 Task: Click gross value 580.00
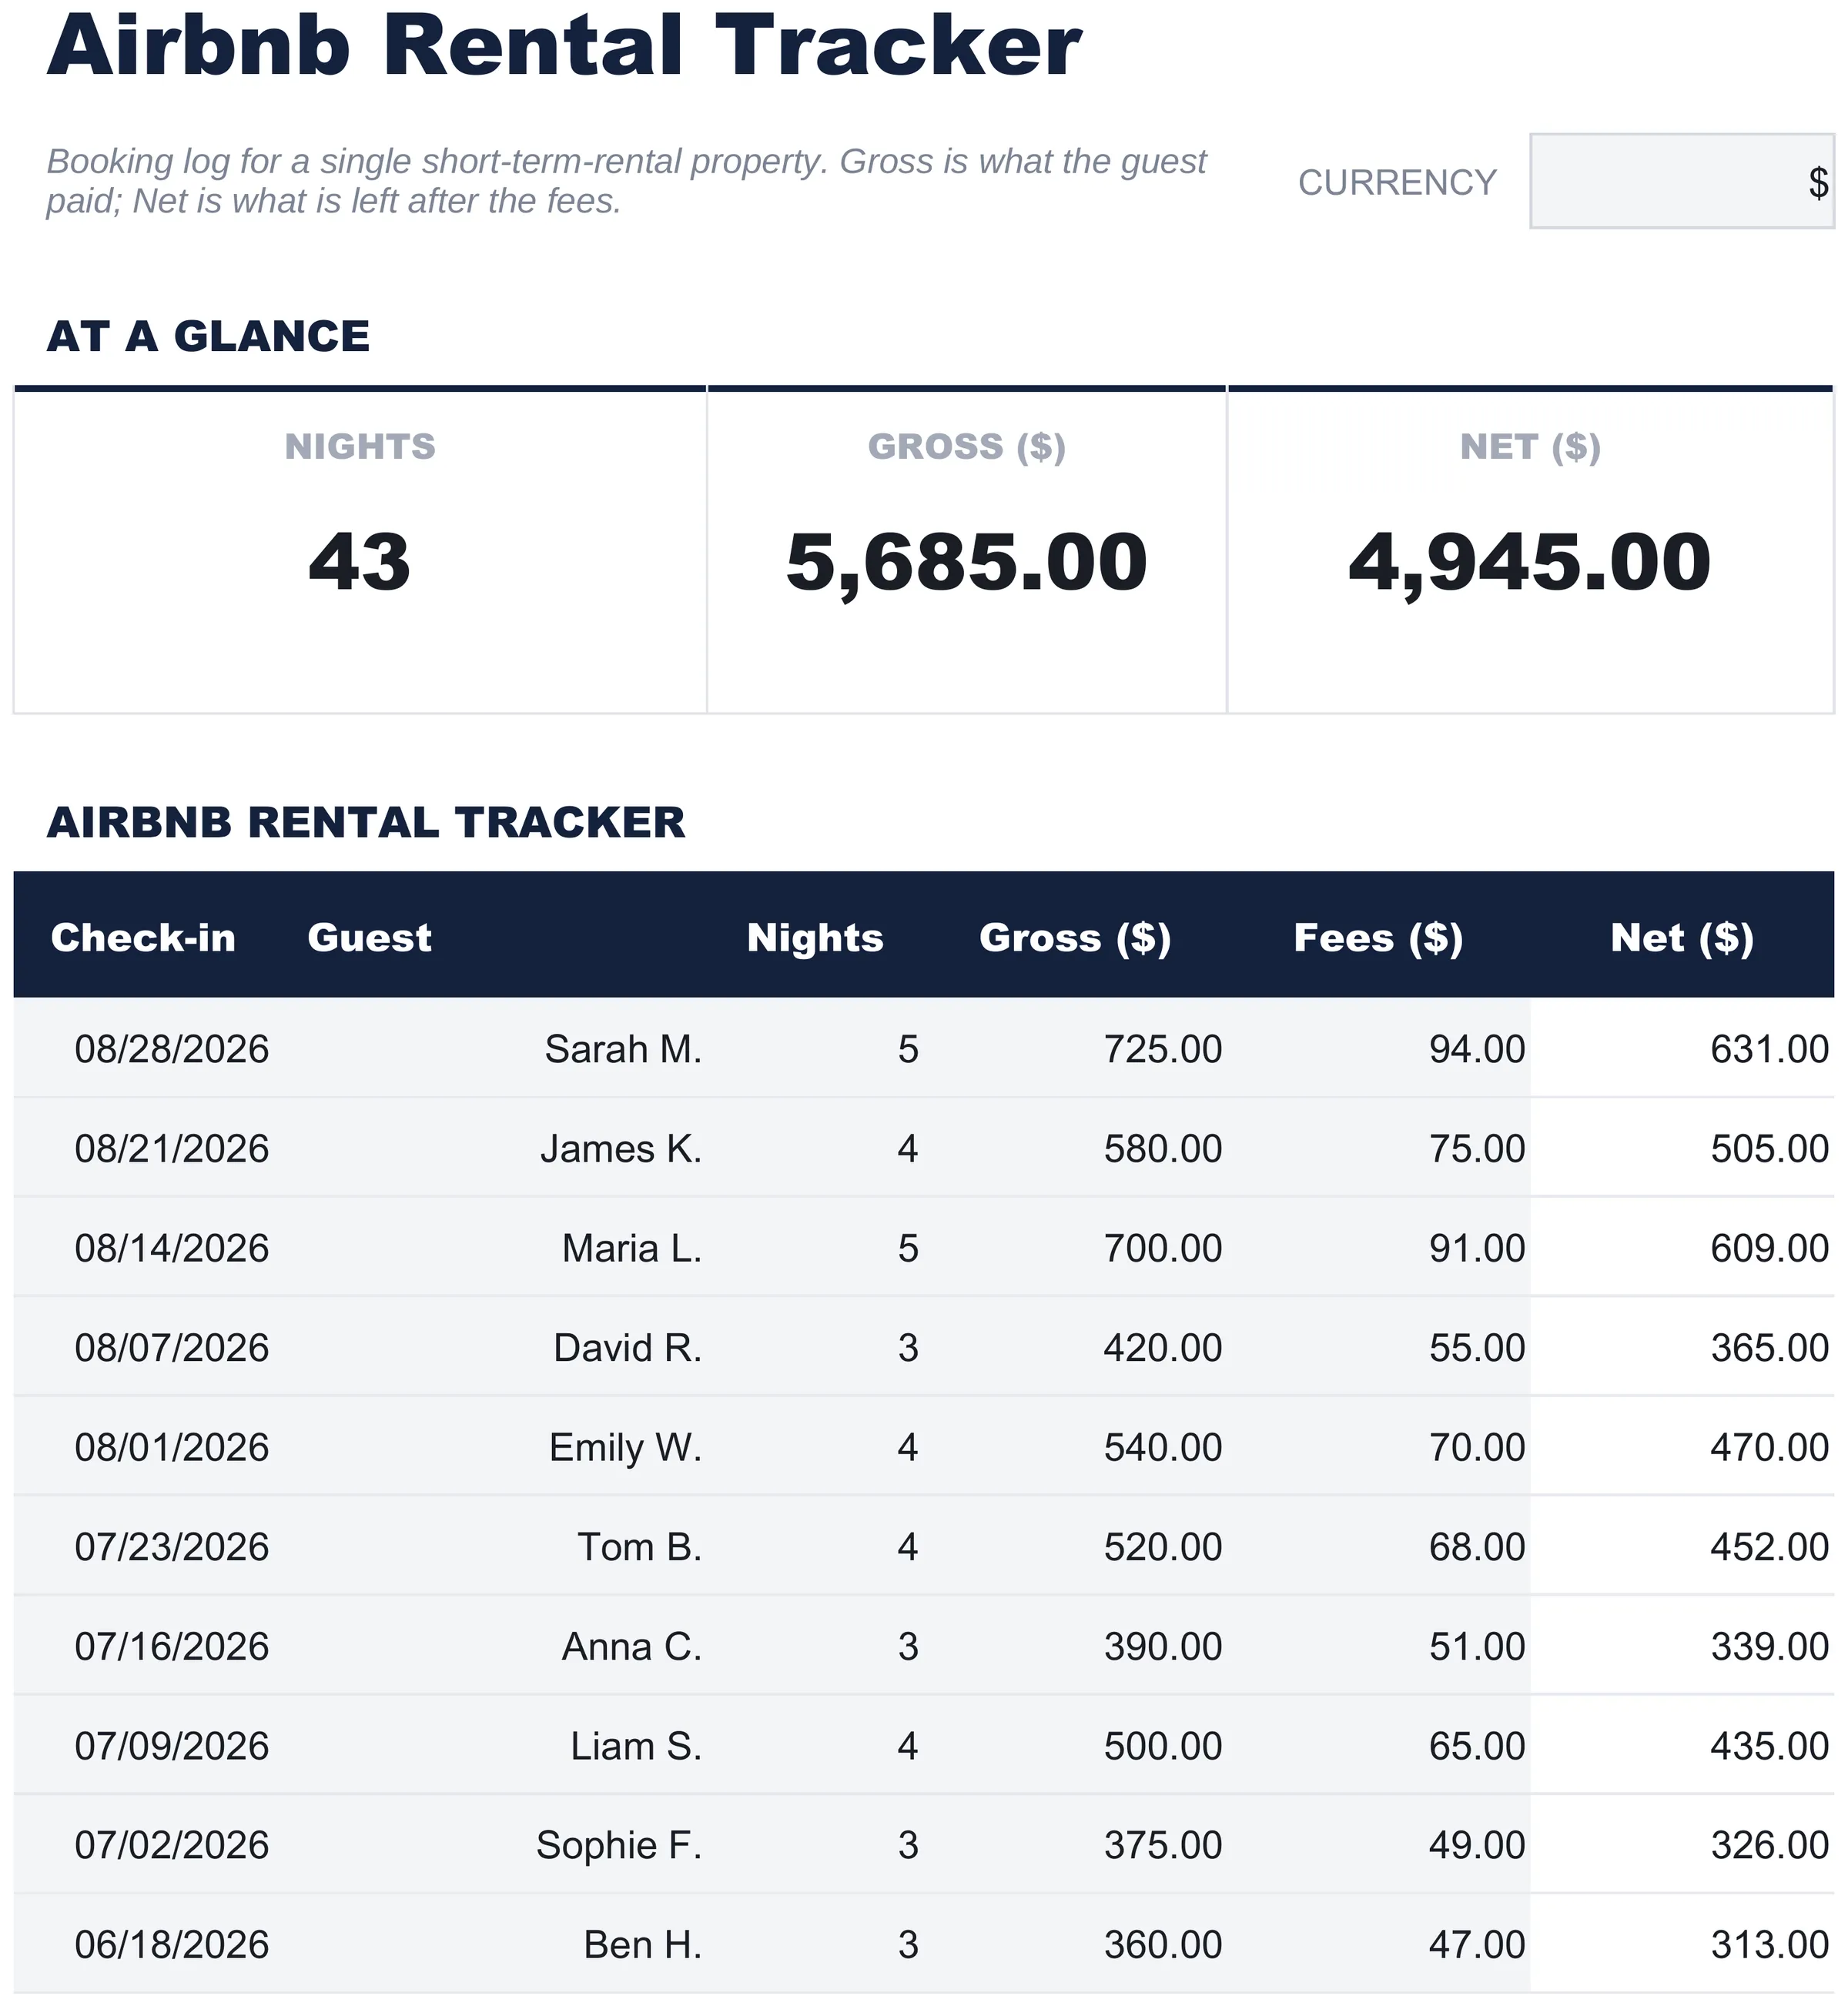[x=1163, y=1148]
